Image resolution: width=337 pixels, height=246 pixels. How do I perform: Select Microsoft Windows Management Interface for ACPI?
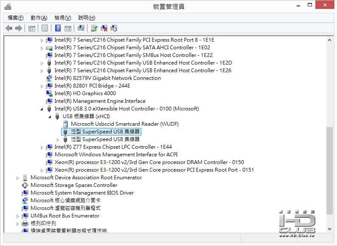116,155
